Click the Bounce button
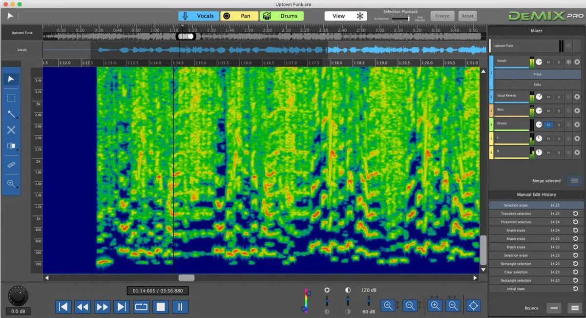This screenshot has width=586, height=318. click(531, 308)
